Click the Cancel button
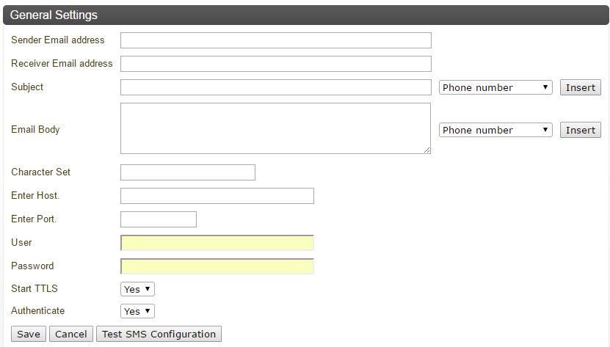The width and height of the screenshot is (610, 347). tap(71, 335)
